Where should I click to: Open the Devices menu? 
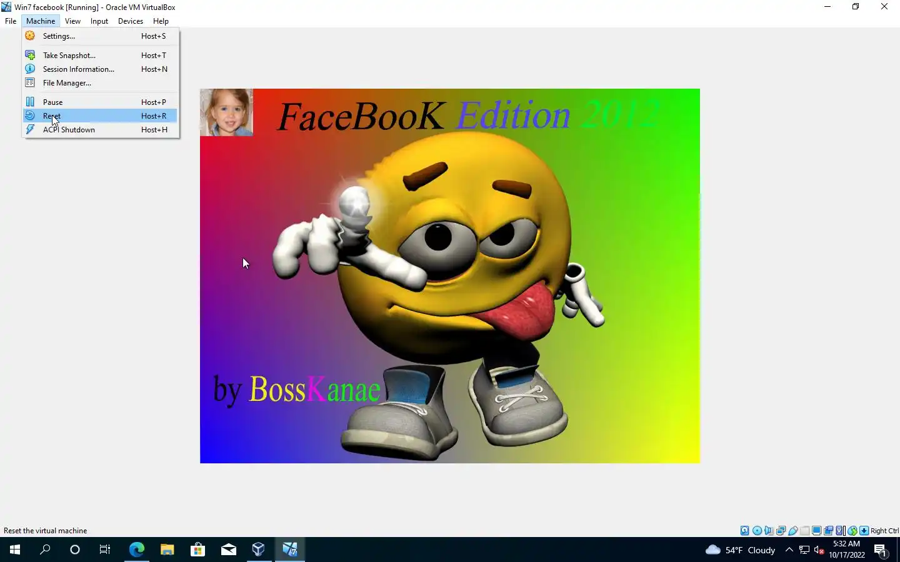pyautogui.click(x=130, y=21)
